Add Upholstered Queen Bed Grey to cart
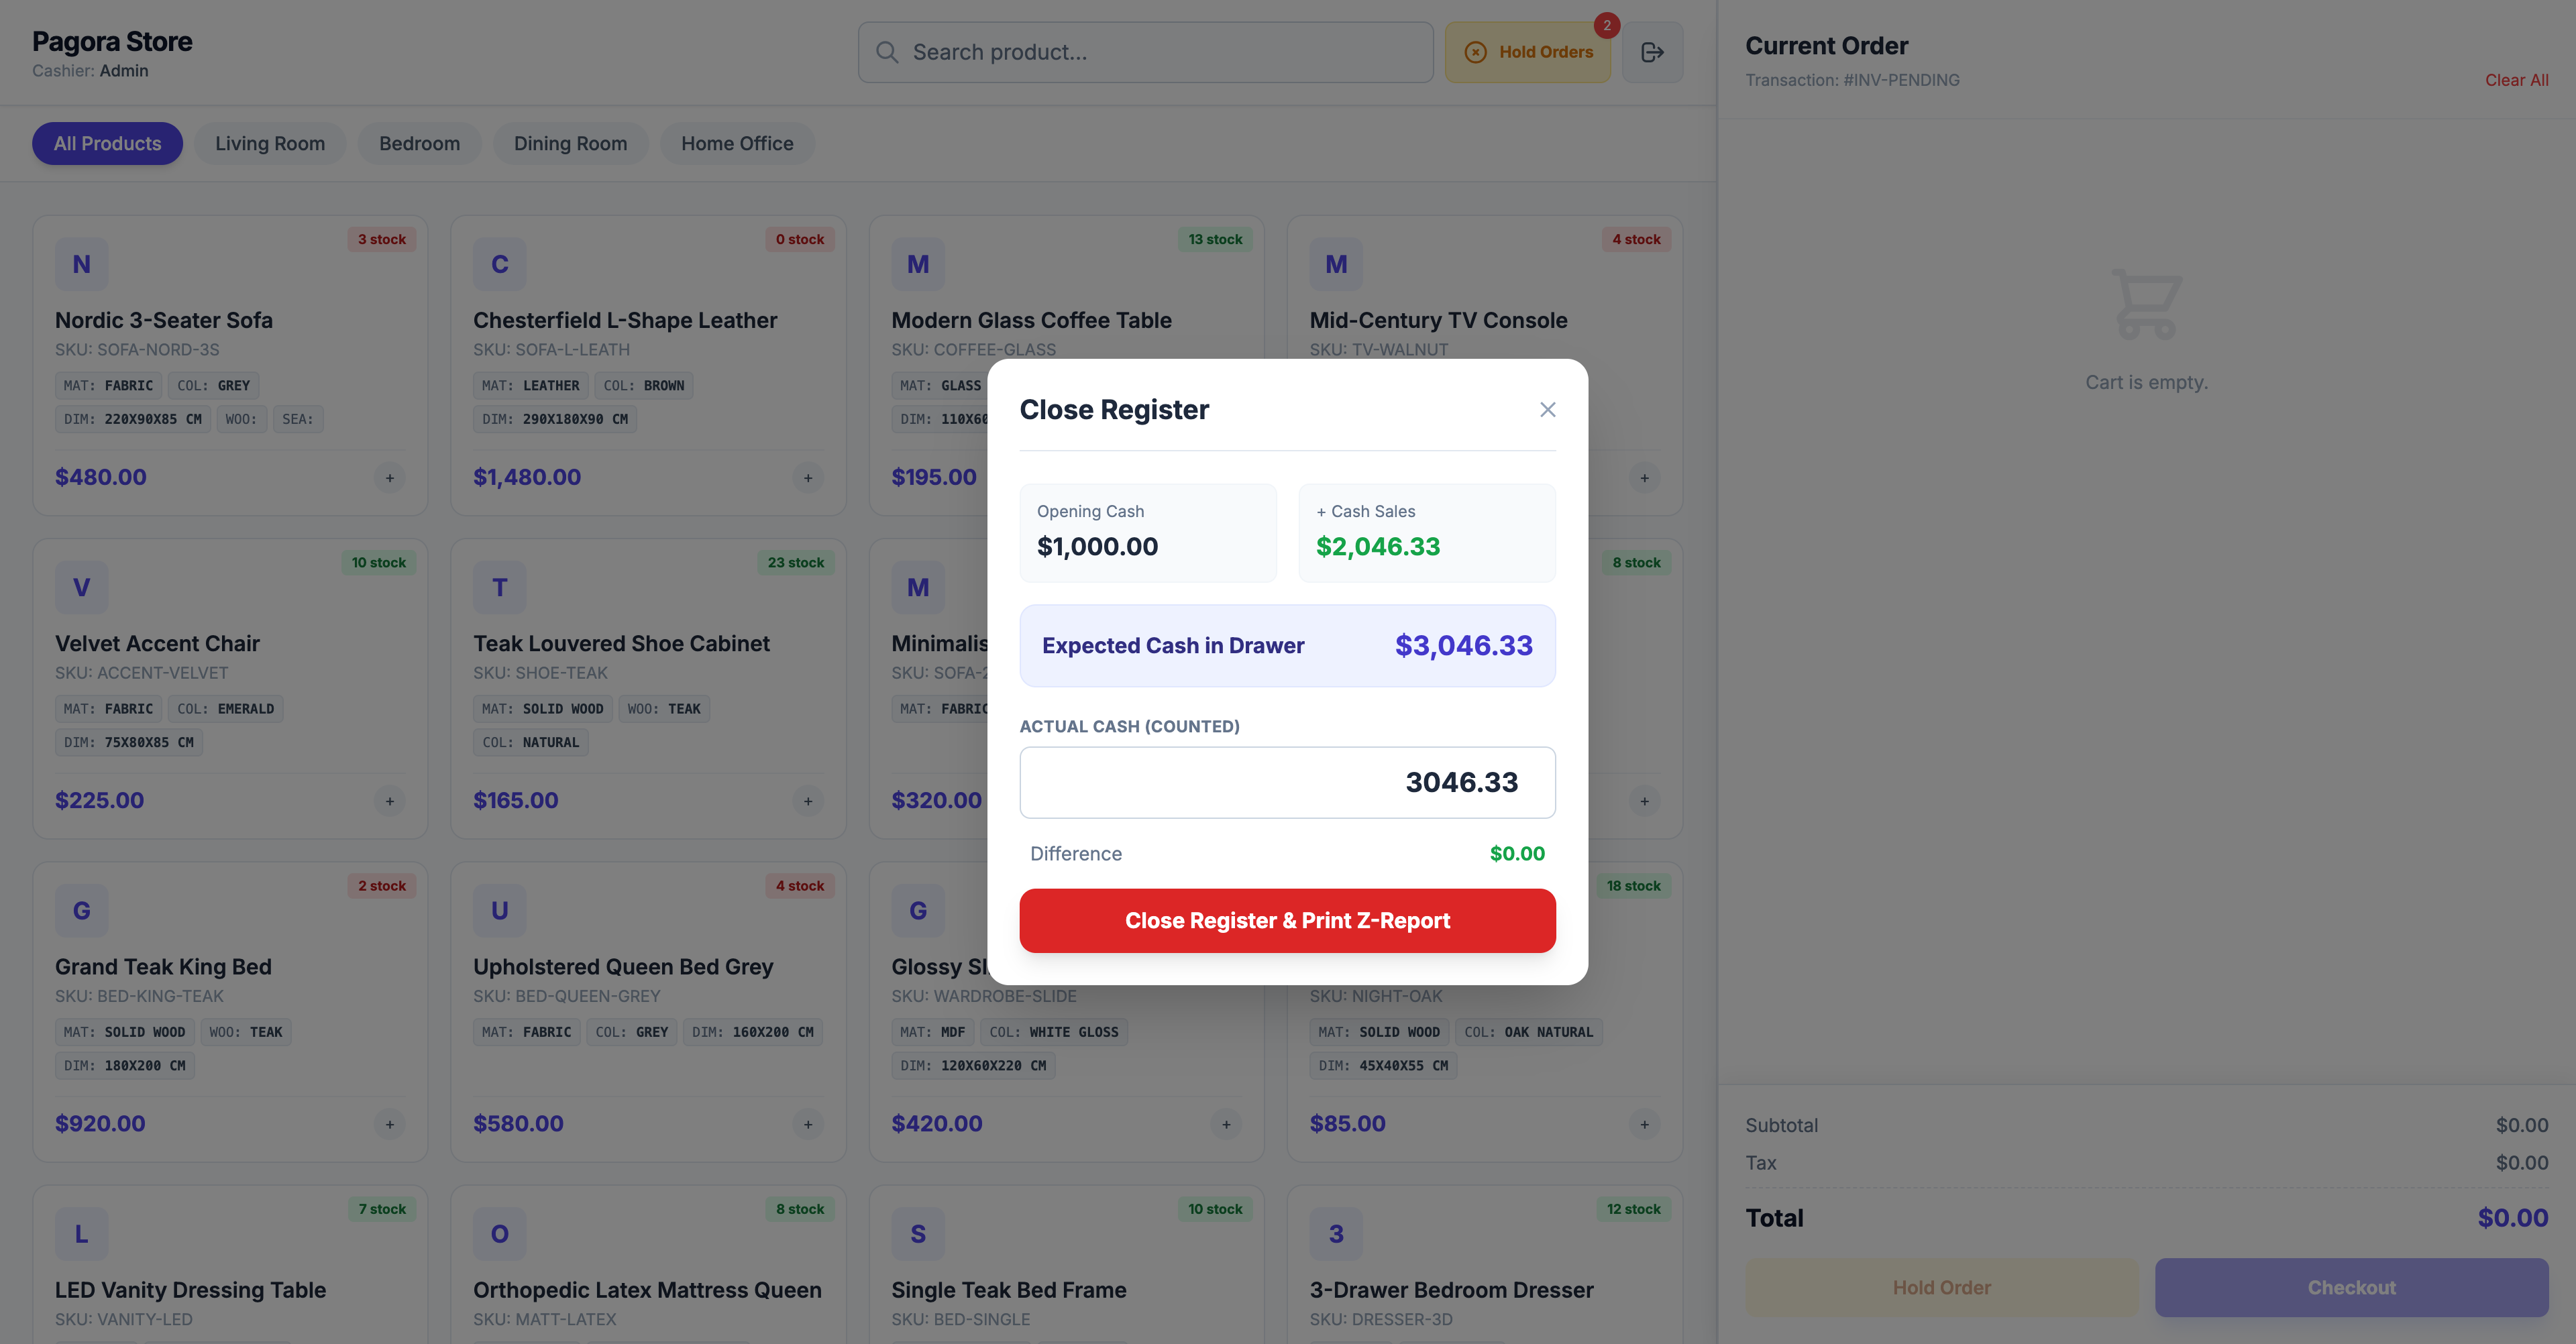2576x1344 pixels. pyautogui.click(x=808, y=1124)
